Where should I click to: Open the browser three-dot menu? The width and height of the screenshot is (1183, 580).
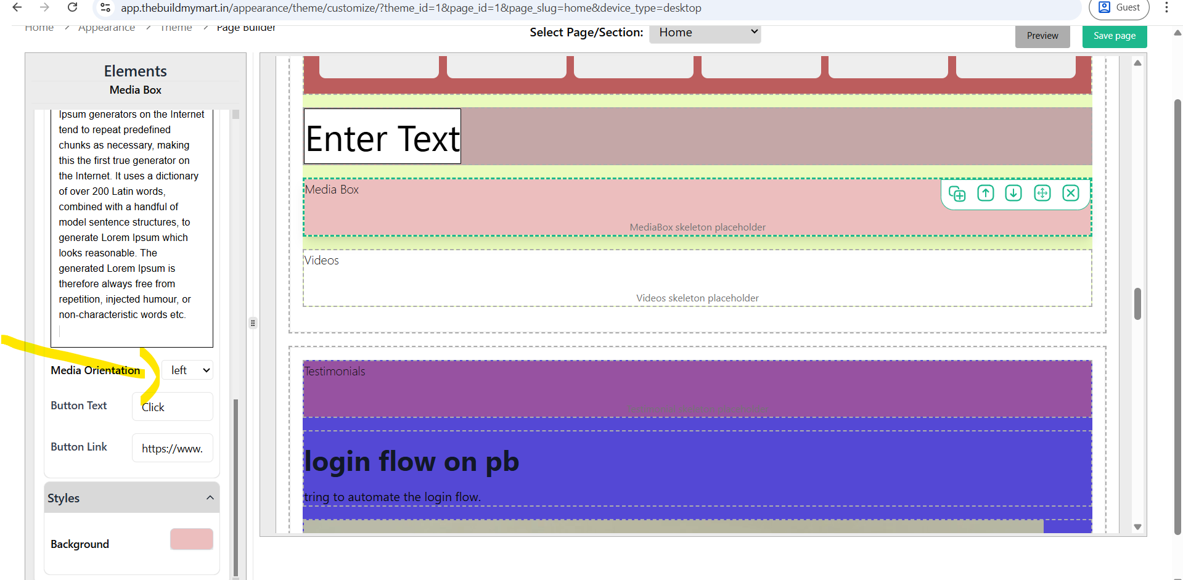tap(1166, 7)
